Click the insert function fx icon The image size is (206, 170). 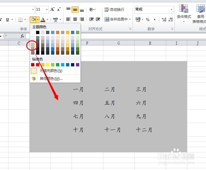(22, 36)
